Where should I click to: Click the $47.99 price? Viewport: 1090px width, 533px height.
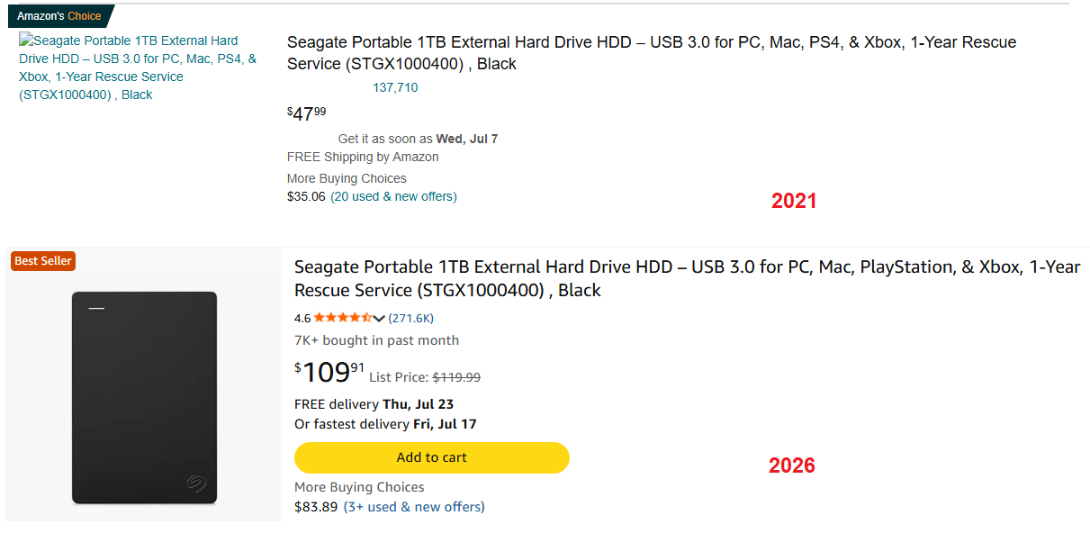click(x=307, y=113)
